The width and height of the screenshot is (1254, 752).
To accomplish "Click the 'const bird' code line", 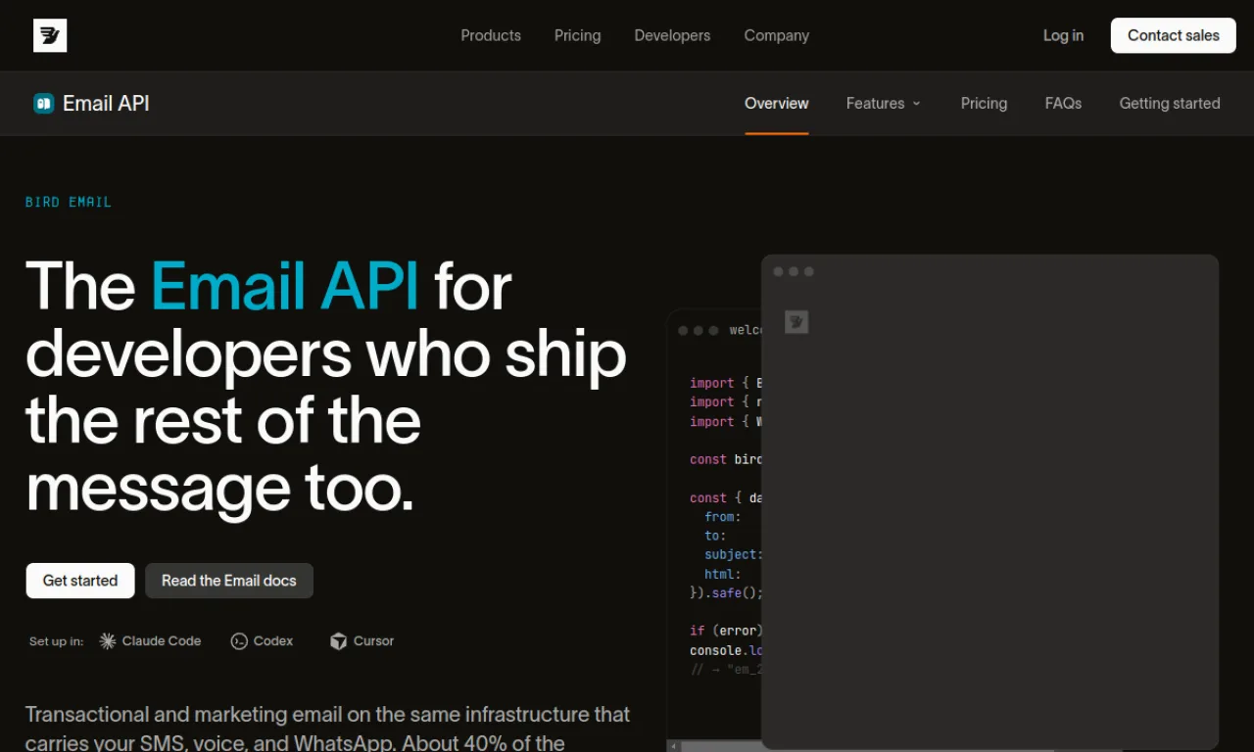I will click(726, 459).
